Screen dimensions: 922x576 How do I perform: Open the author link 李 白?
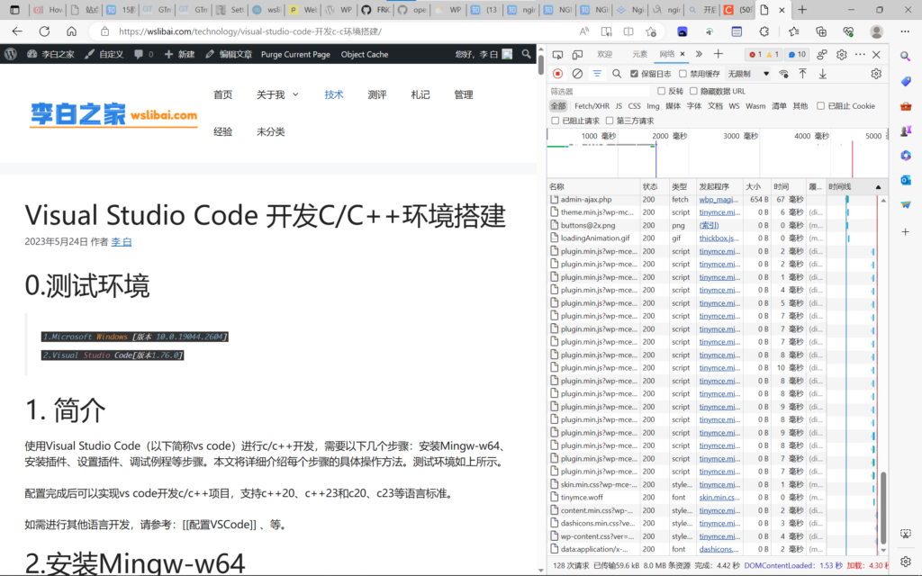pyautogui.click(x=122, y=242)
